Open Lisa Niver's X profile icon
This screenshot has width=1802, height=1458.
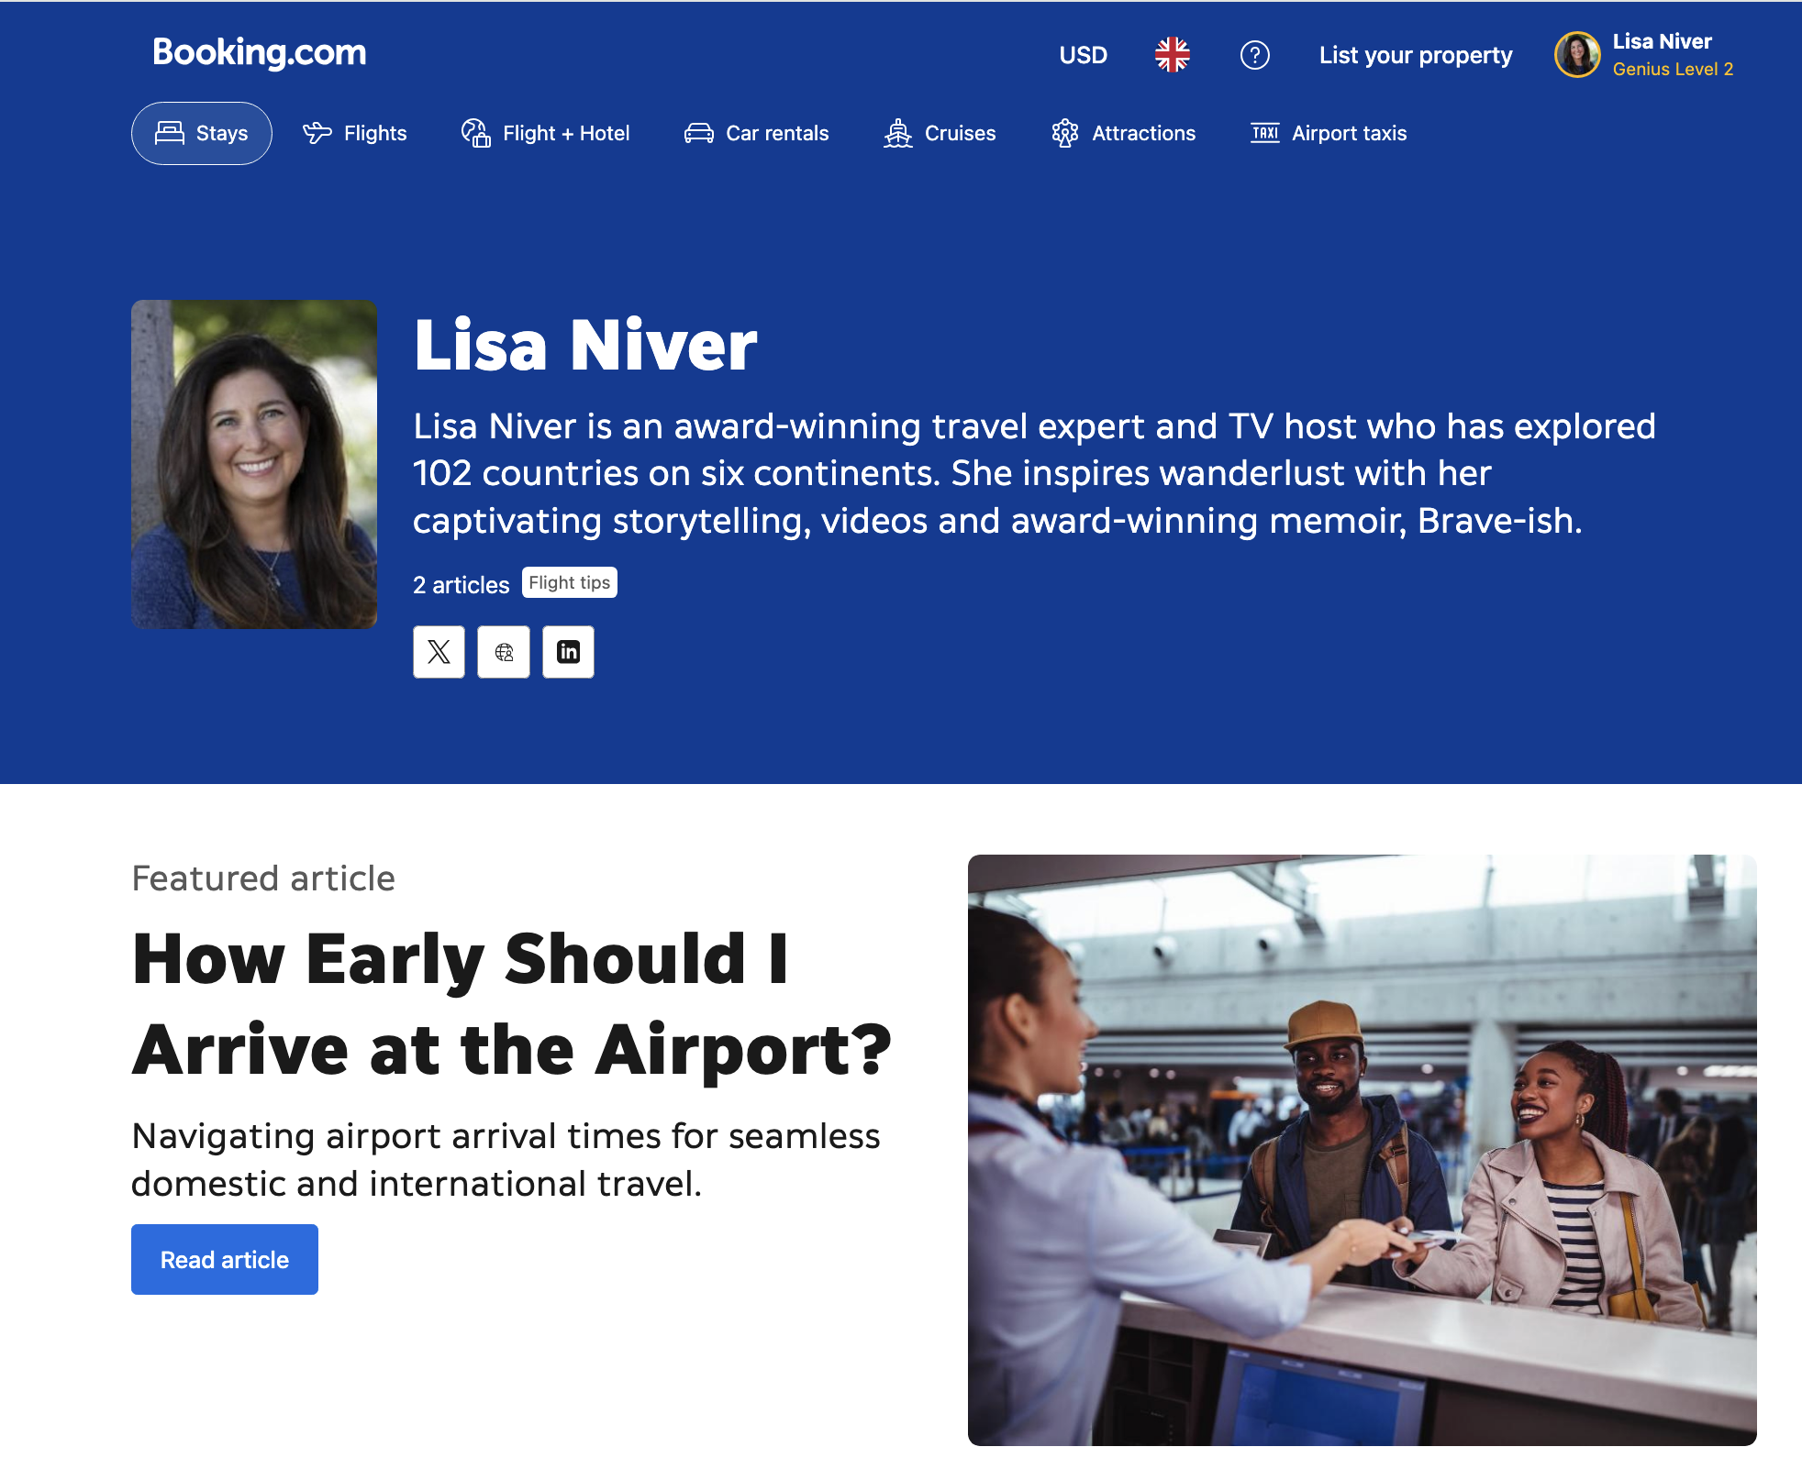[x=439, y=652]
